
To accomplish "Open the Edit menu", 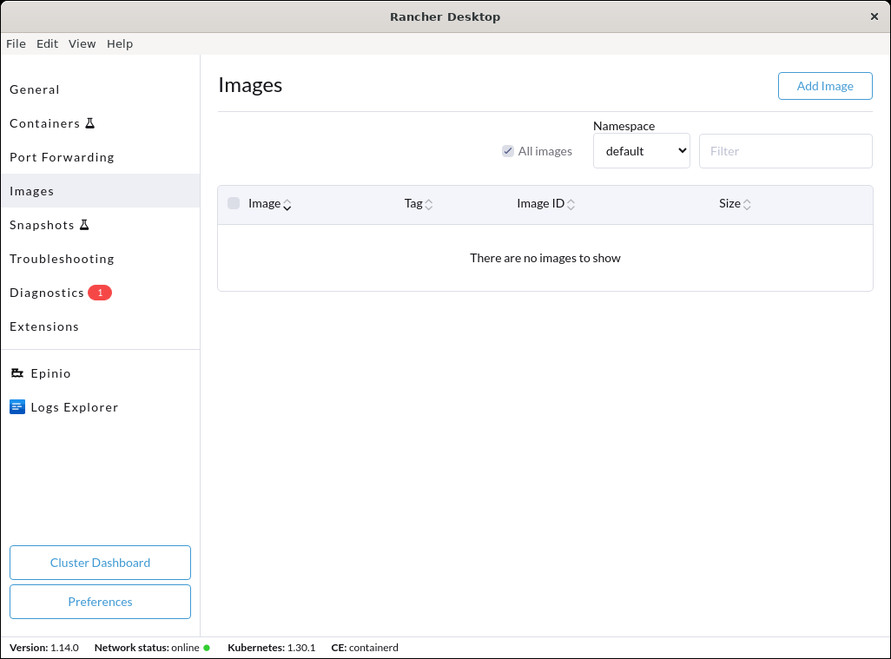I will (47, 43).
